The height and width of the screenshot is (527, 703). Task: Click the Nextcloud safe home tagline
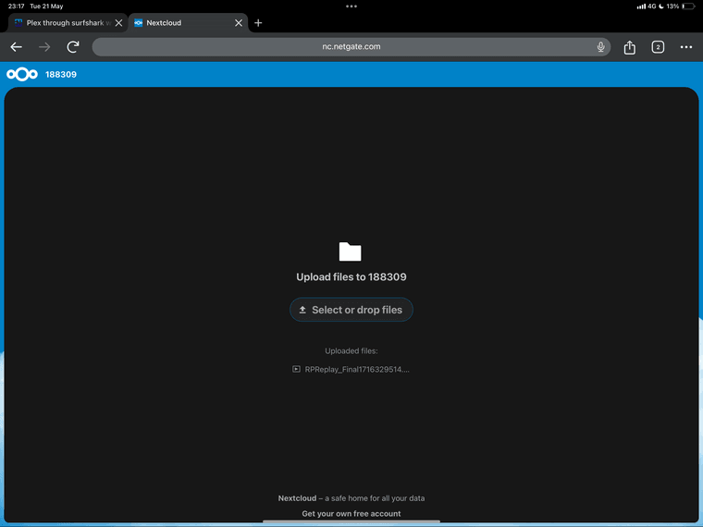click(351, 498)
